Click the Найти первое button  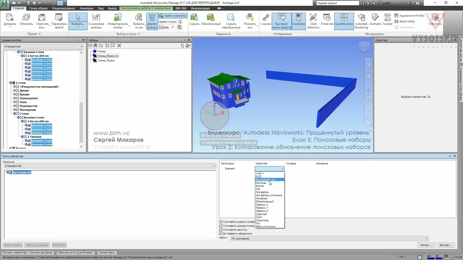click(12, 245)
